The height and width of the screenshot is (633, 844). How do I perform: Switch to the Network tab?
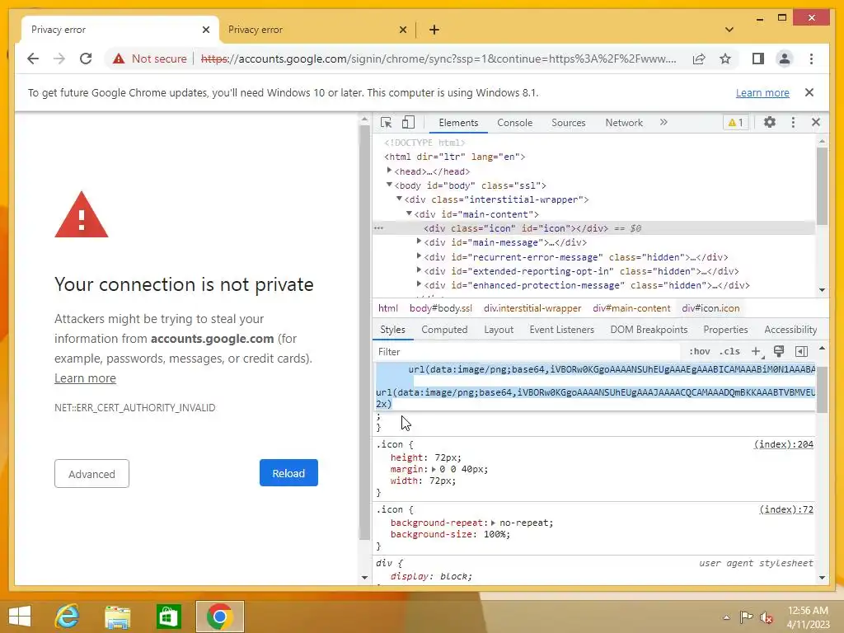624,123
